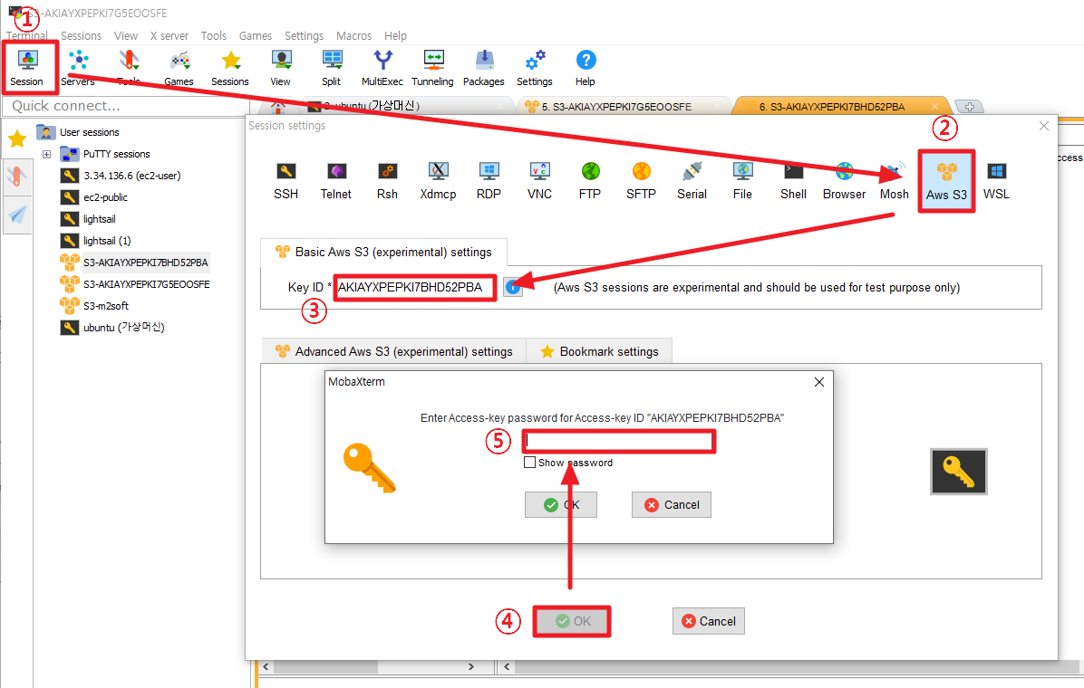Open the Session toolbar icon
The height and width of the screenshot is (688, 1084).
coord(27,68)
